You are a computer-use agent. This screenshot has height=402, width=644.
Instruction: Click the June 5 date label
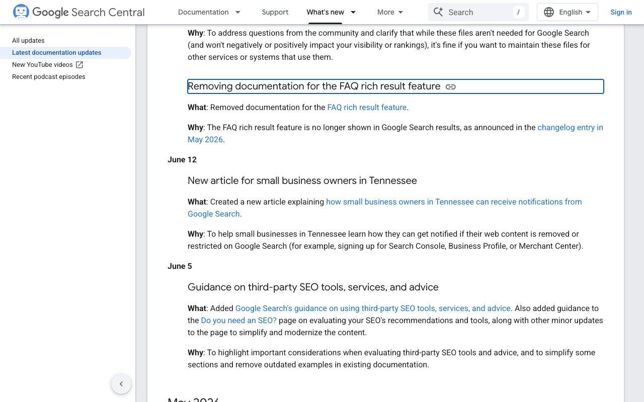click(180, 266)
